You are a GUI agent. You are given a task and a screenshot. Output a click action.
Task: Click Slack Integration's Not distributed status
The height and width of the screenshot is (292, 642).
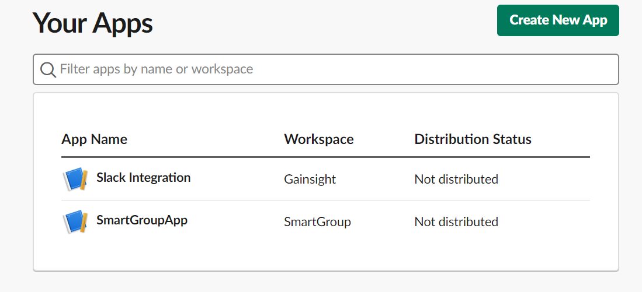click(456, 179)
